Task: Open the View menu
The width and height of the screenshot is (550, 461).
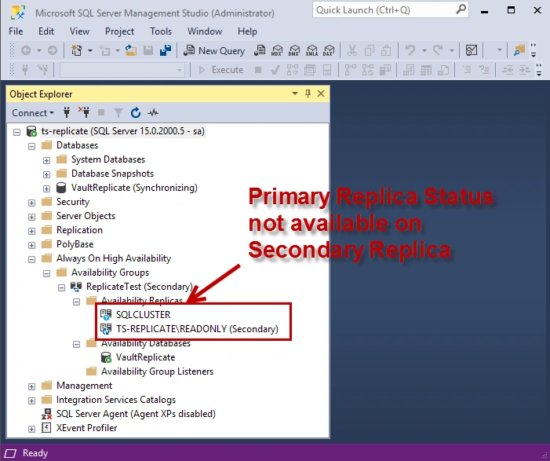Action: (x=79, y=31)
